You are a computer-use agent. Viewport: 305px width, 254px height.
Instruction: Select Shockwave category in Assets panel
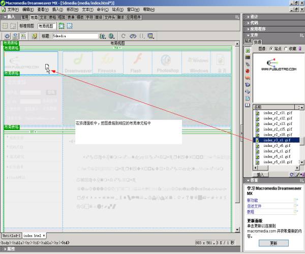[x=248, y=78]
